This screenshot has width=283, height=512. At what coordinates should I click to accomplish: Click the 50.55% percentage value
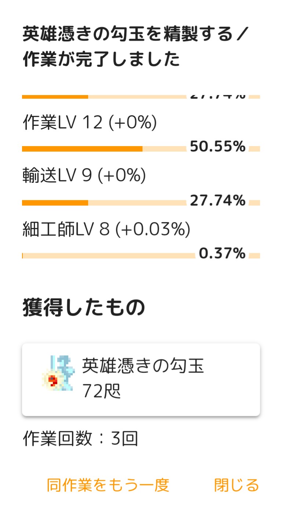[x=218, y=147]
